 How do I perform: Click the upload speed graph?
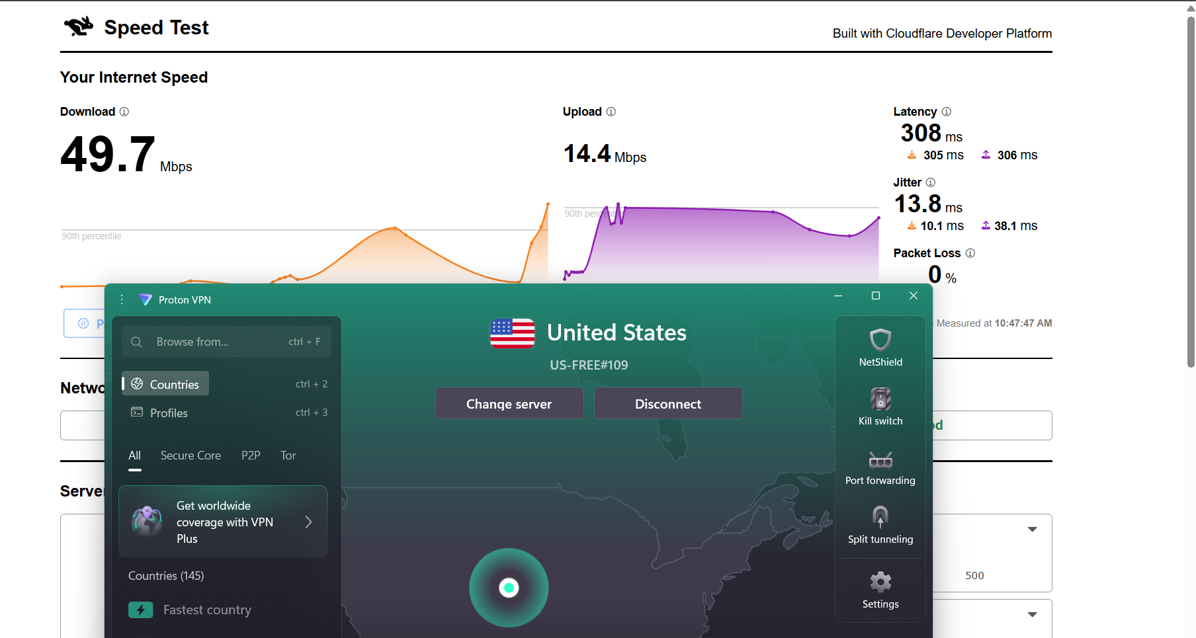point(721,243)
